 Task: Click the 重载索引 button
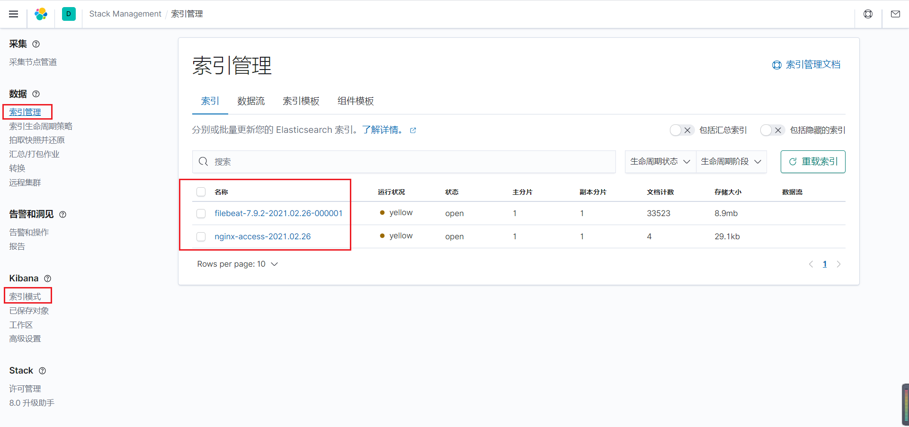[813, 162]
